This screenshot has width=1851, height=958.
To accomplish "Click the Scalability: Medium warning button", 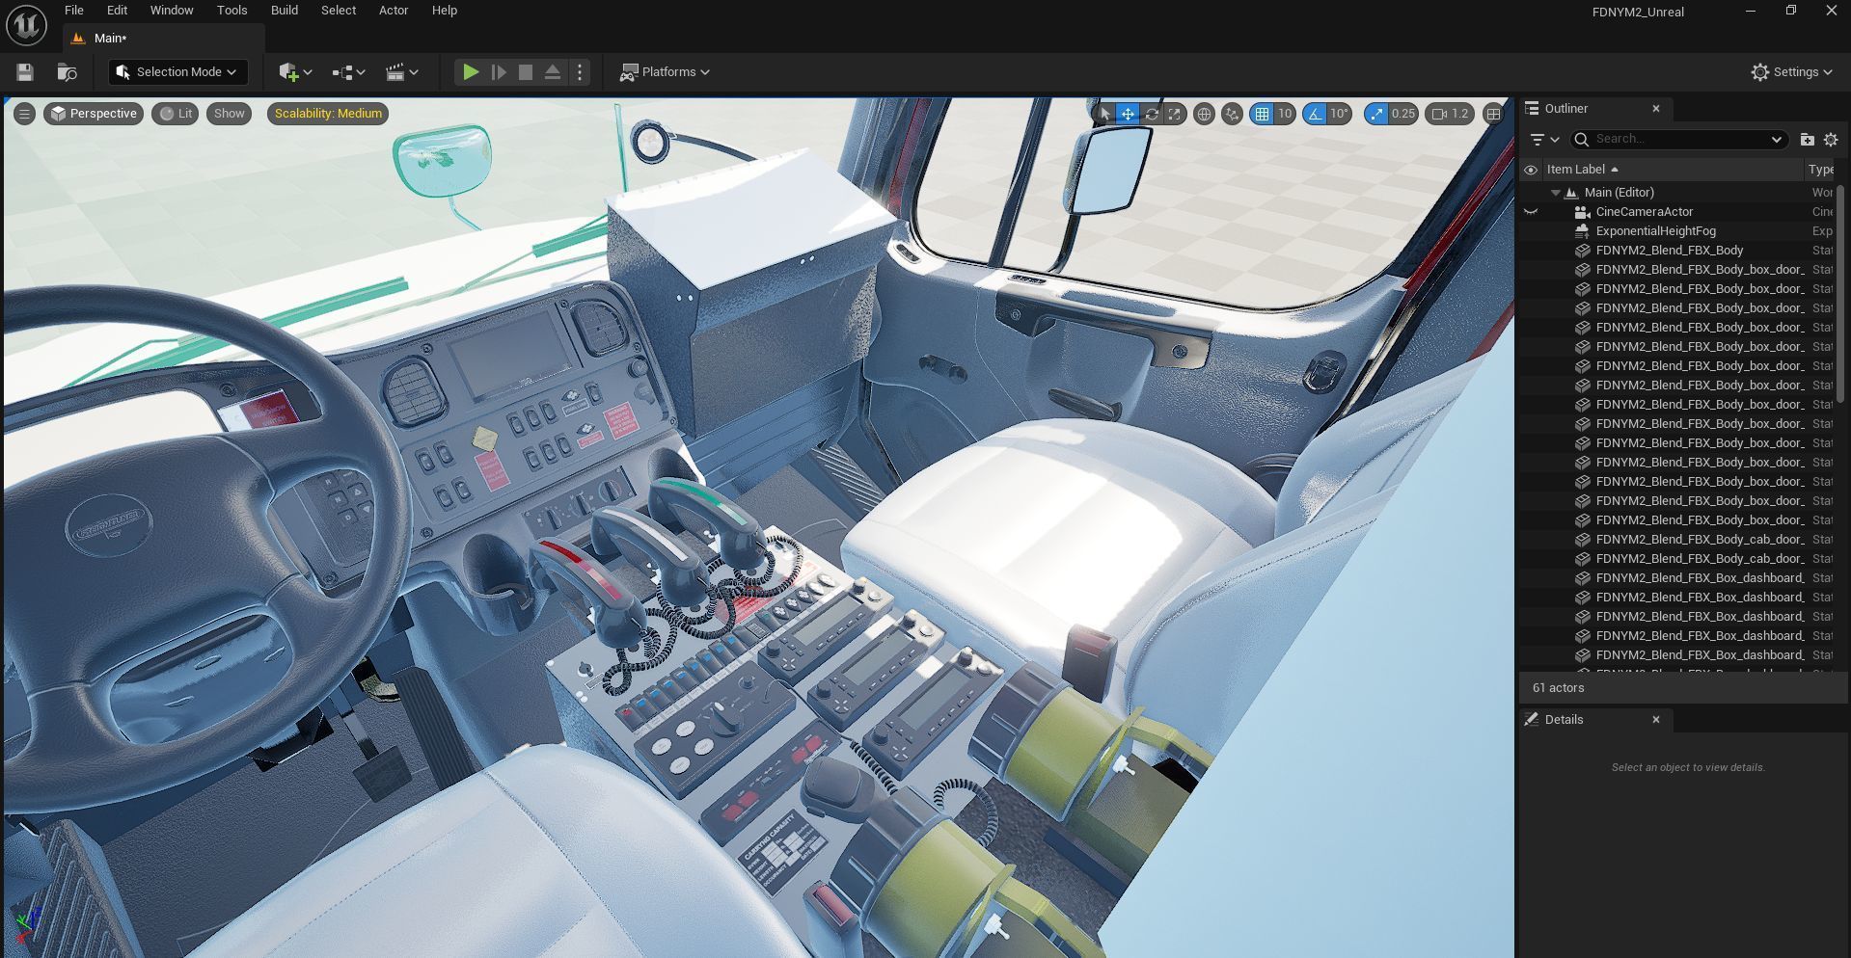I will [328, 114].
